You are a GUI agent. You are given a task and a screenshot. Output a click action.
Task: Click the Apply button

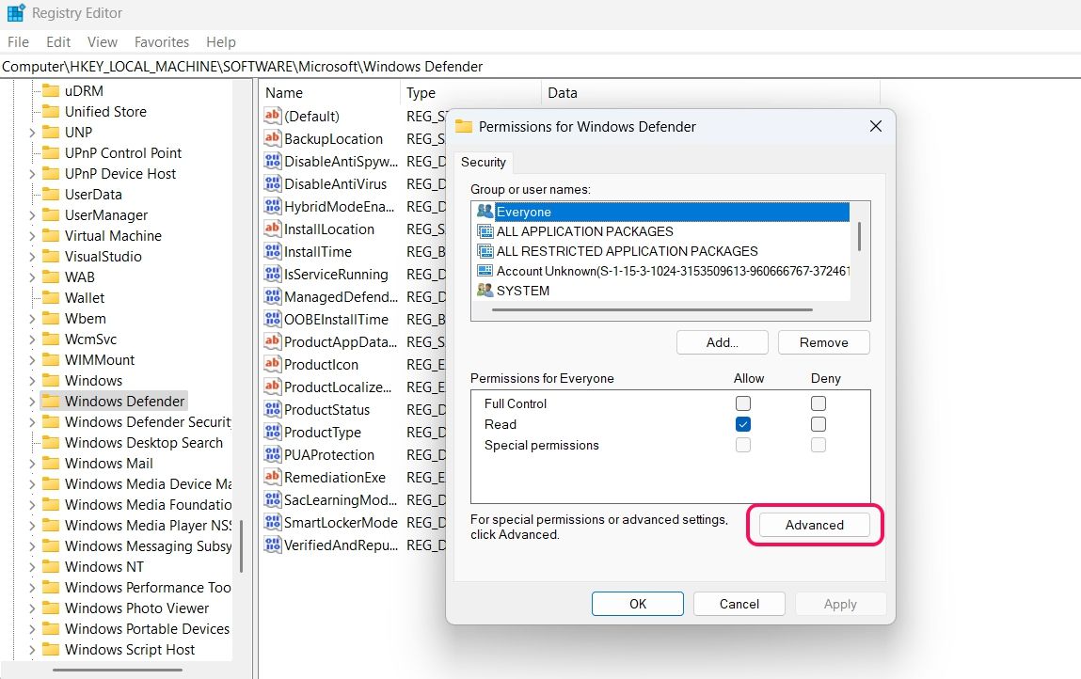coord(840,604)
